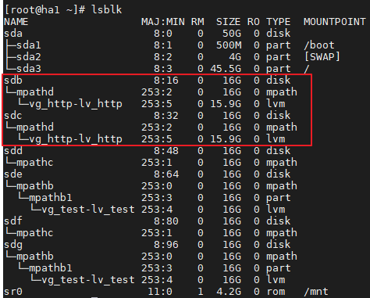
Task: Select the 8:16 device number
Action: point(166,81)
